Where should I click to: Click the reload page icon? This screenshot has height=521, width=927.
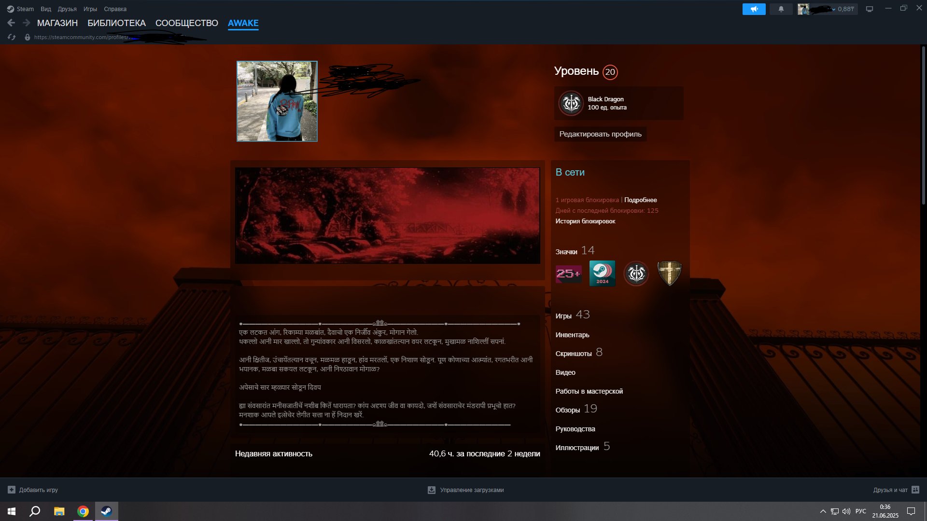pyautogui.click(x=12, y=37)
